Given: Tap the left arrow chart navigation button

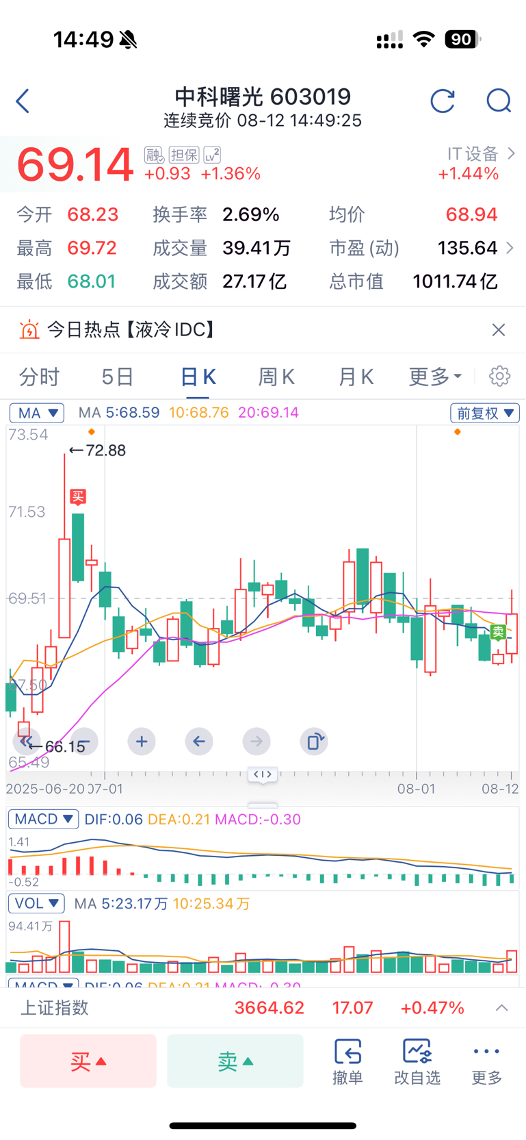Looking at the screenshot, I should coord(199,742).
